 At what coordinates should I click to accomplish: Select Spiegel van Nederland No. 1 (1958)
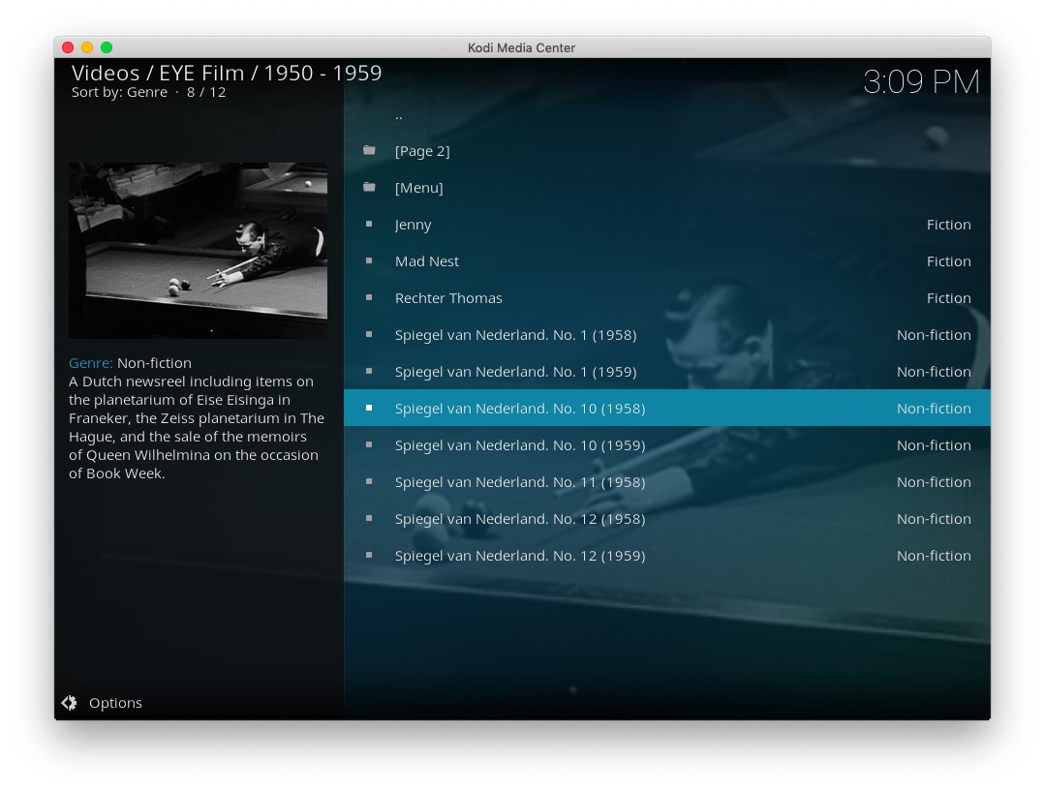tap(515, 335)
